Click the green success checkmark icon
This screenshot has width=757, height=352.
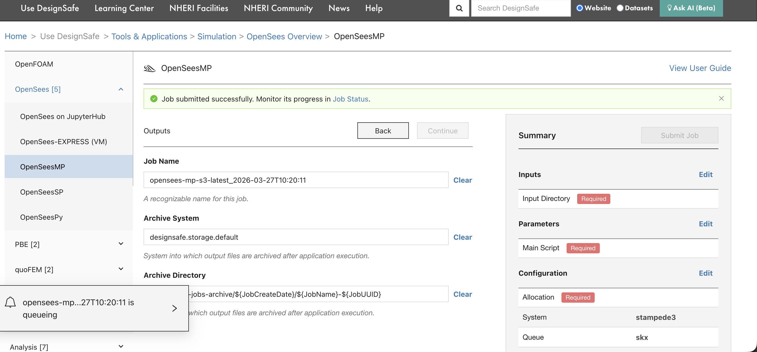(154, 99)
